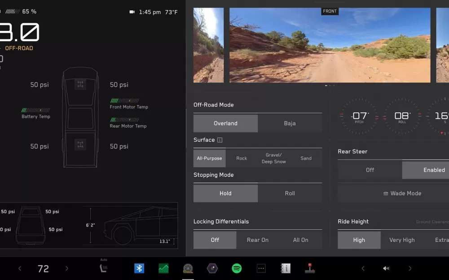Set locking differentials to All On

[x=300, y=240]
